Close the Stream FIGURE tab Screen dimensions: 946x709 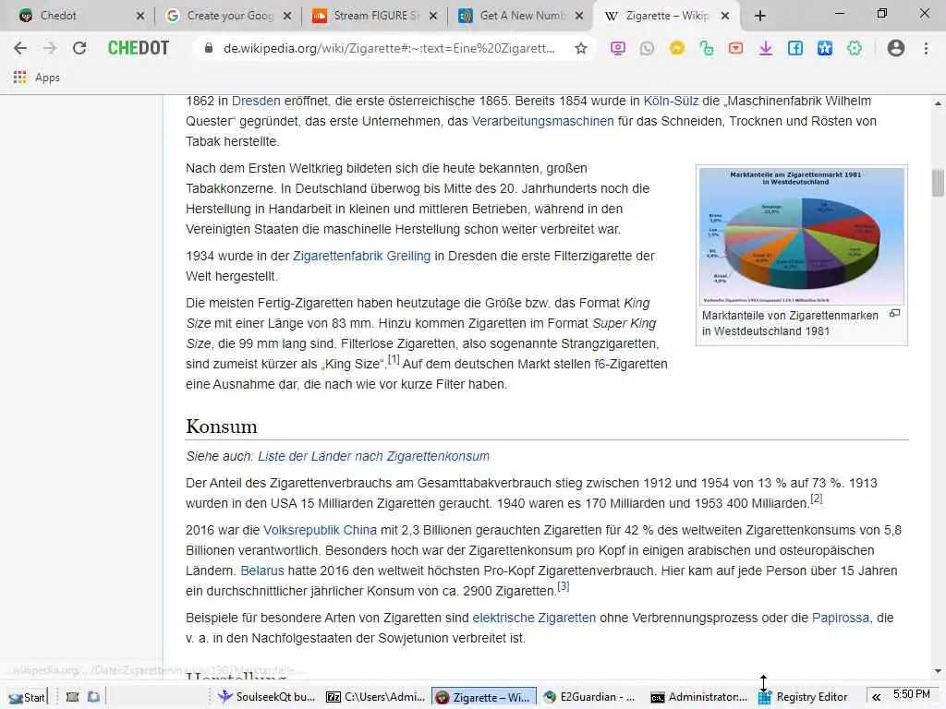[433, 16]
